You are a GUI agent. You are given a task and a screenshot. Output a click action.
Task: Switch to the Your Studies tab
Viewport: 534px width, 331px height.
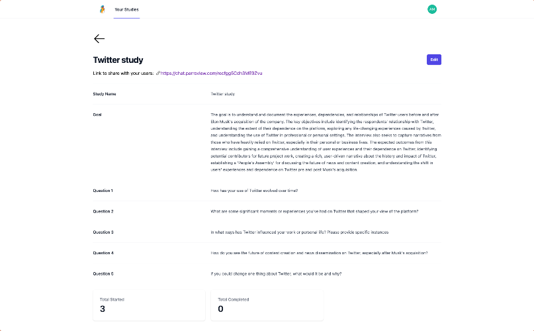(x=126, y=9)
